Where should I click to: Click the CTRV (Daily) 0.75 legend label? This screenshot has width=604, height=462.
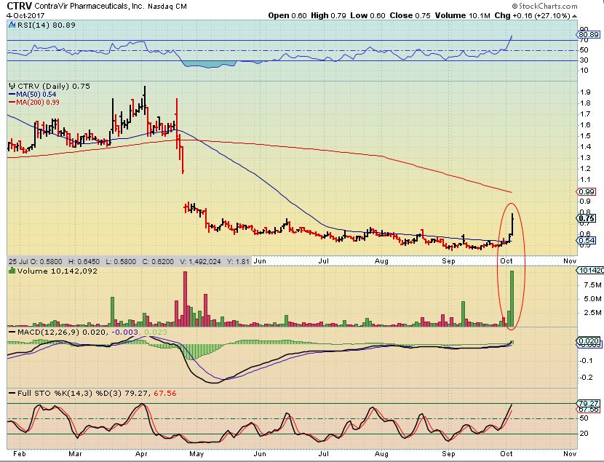click(54, 87)
